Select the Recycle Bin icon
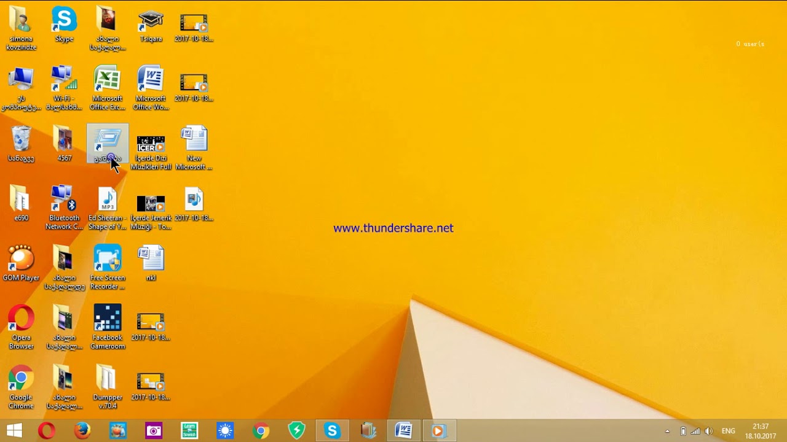The width and height of the screenshot is (787, 442). click(x=21, y=144)
